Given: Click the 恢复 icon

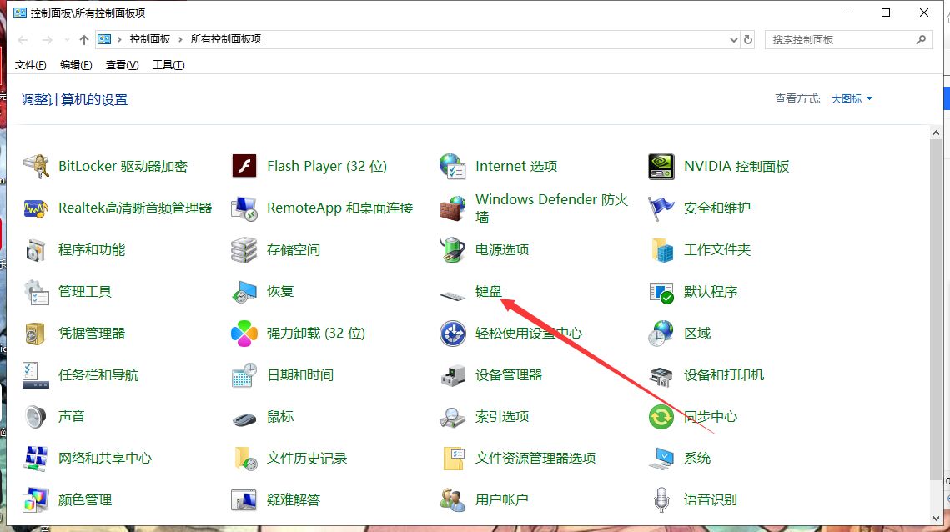Looking at the screenshot, I should coord(244,292).
